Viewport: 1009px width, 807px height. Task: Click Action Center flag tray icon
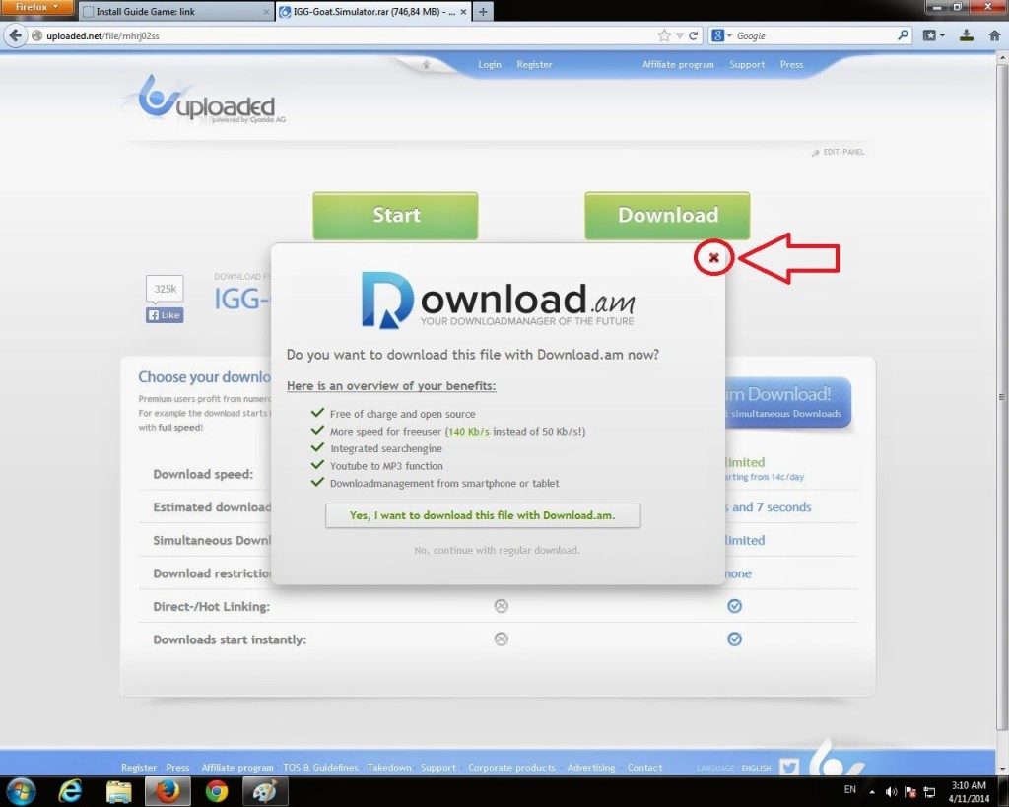point(910,791)
